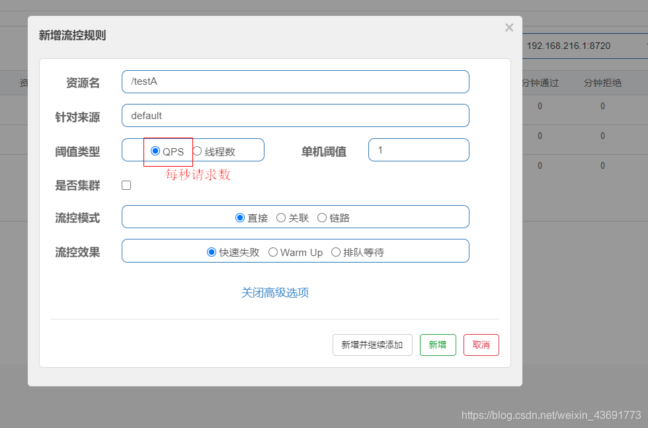Click the 单机阈值 value input field
Screen dimensions: 648x428
pos(419,150)
